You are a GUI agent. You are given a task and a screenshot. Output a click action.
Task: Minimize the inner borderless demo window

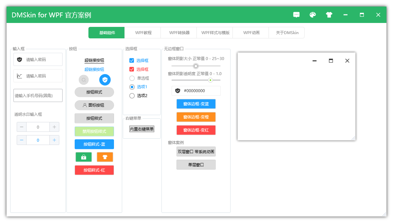[x=314, y=61]
